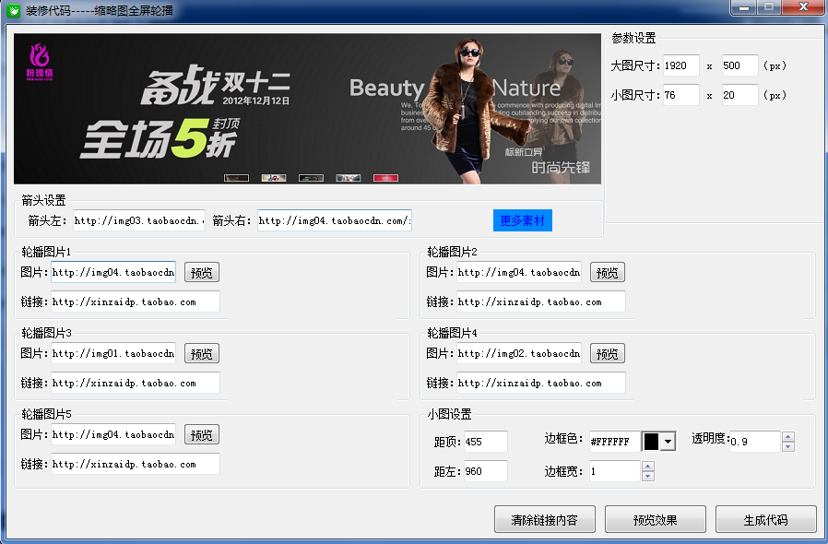Click the main banner preview image

click(307, 109)
